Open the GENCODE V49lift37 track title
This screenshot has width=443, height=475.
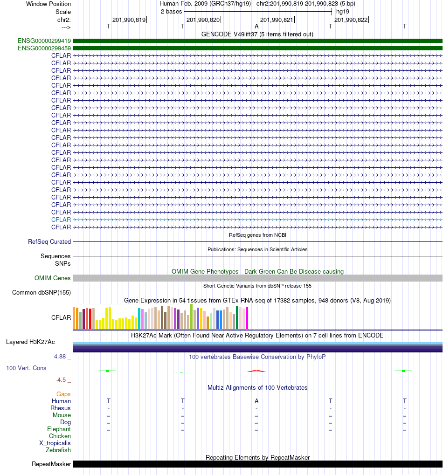[257, 34]
